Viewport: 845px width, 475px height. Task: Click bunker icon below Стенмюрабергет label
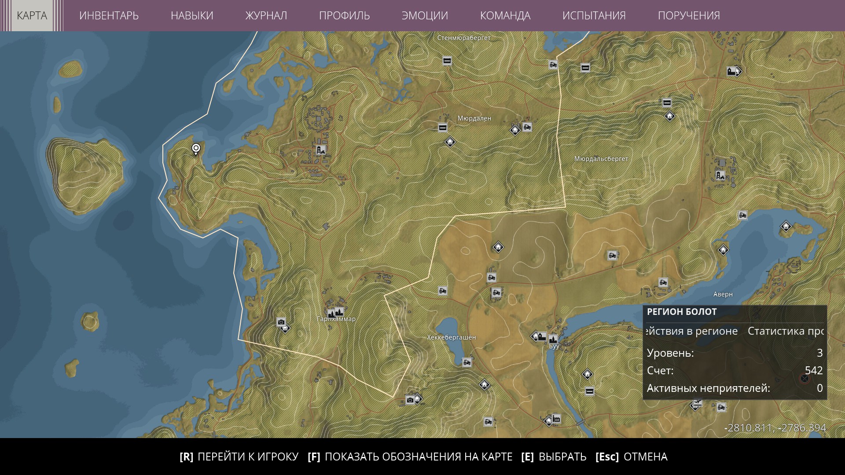tap(447, 61)
